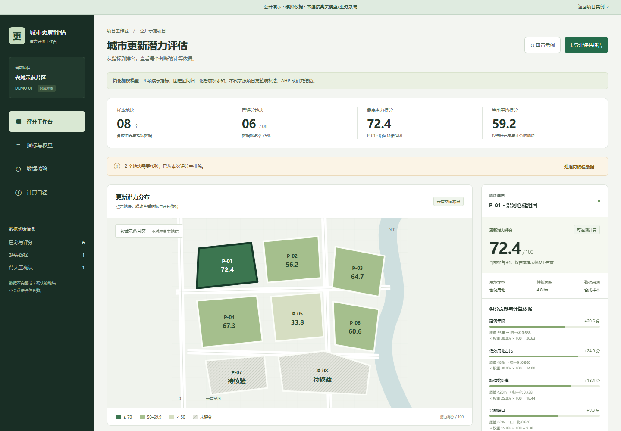Click the 4.8 ha area value

point(543,290)
